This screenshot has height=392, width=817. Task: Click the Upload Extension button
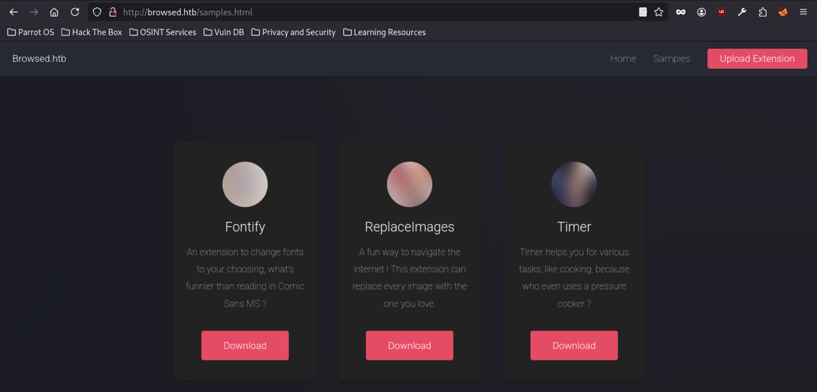[757, 59]
